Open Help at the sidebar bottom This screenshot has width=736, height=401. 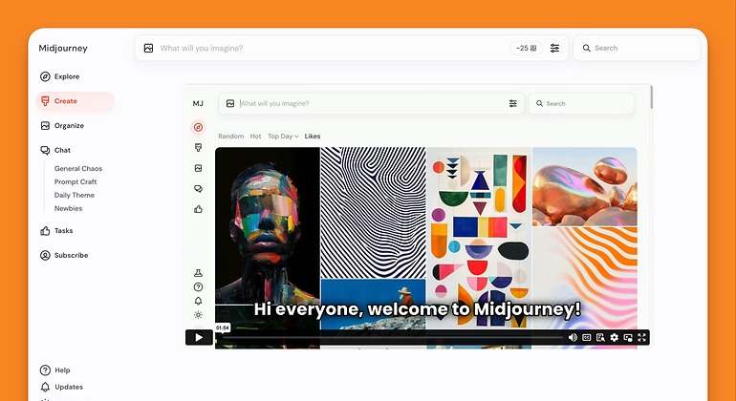tap(54, 370)
